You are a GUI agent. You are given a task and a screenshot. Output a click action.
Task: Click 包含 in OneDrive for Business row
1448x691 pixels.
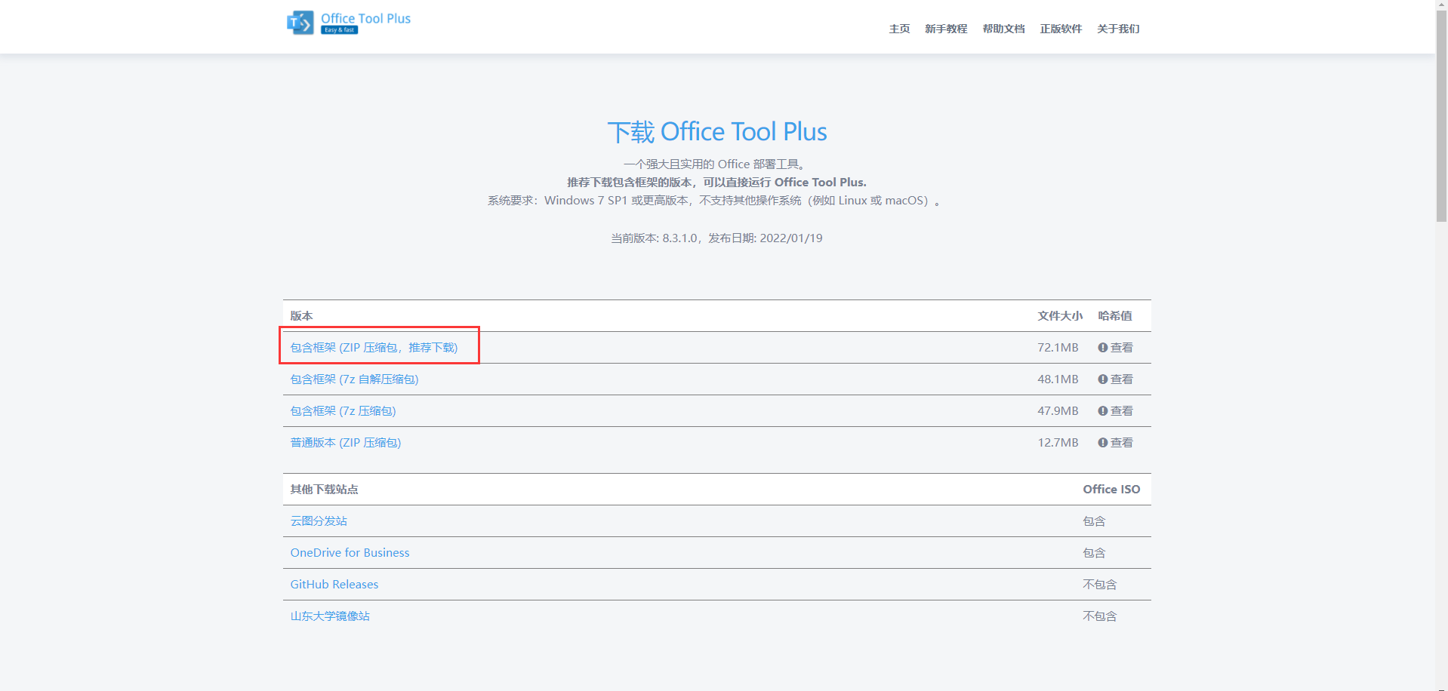[x=1094, y=553]
